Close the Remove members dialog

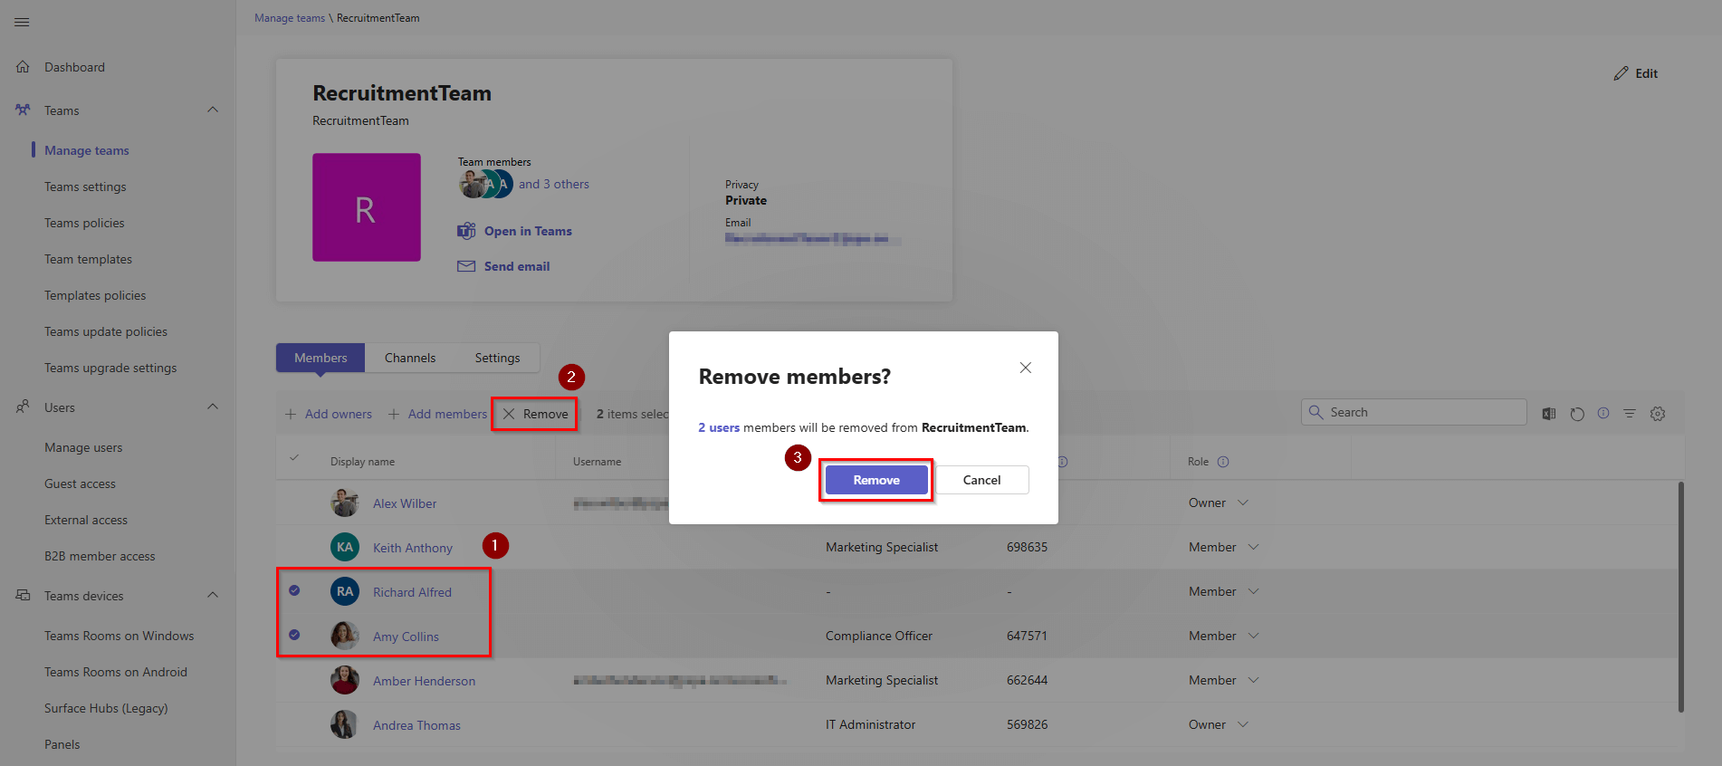1026,368
